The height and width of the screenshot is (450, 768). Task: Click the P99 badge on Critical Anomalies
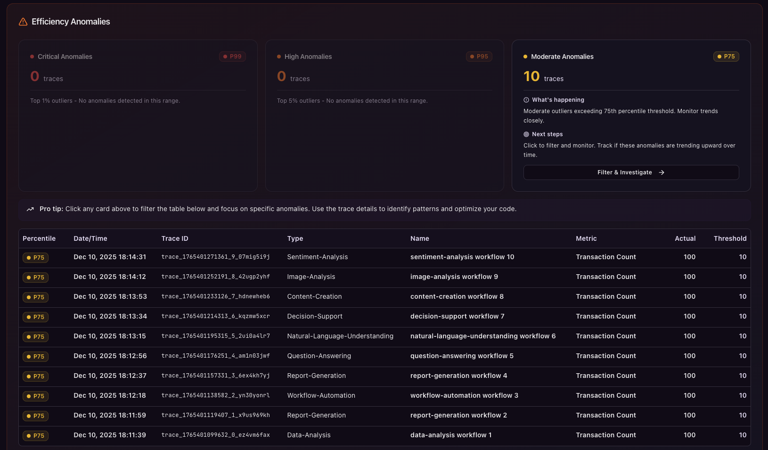click(232, 57)
